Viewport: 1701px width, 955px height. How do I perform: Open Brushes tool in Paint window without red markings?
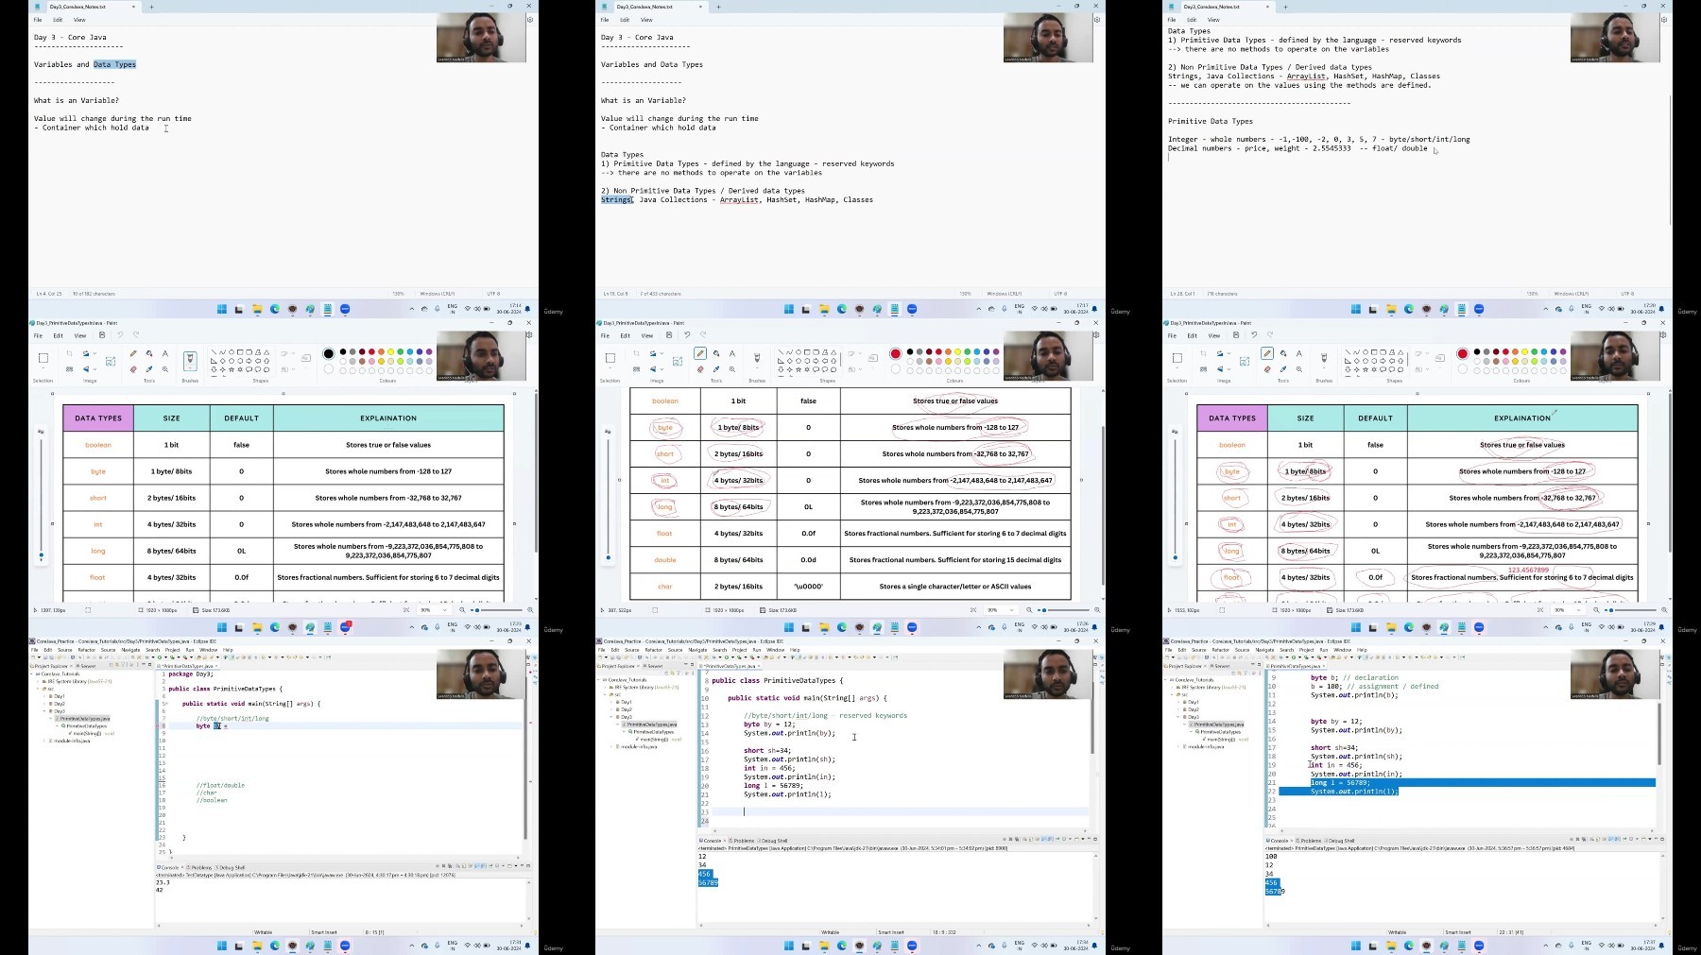[190, 359]
